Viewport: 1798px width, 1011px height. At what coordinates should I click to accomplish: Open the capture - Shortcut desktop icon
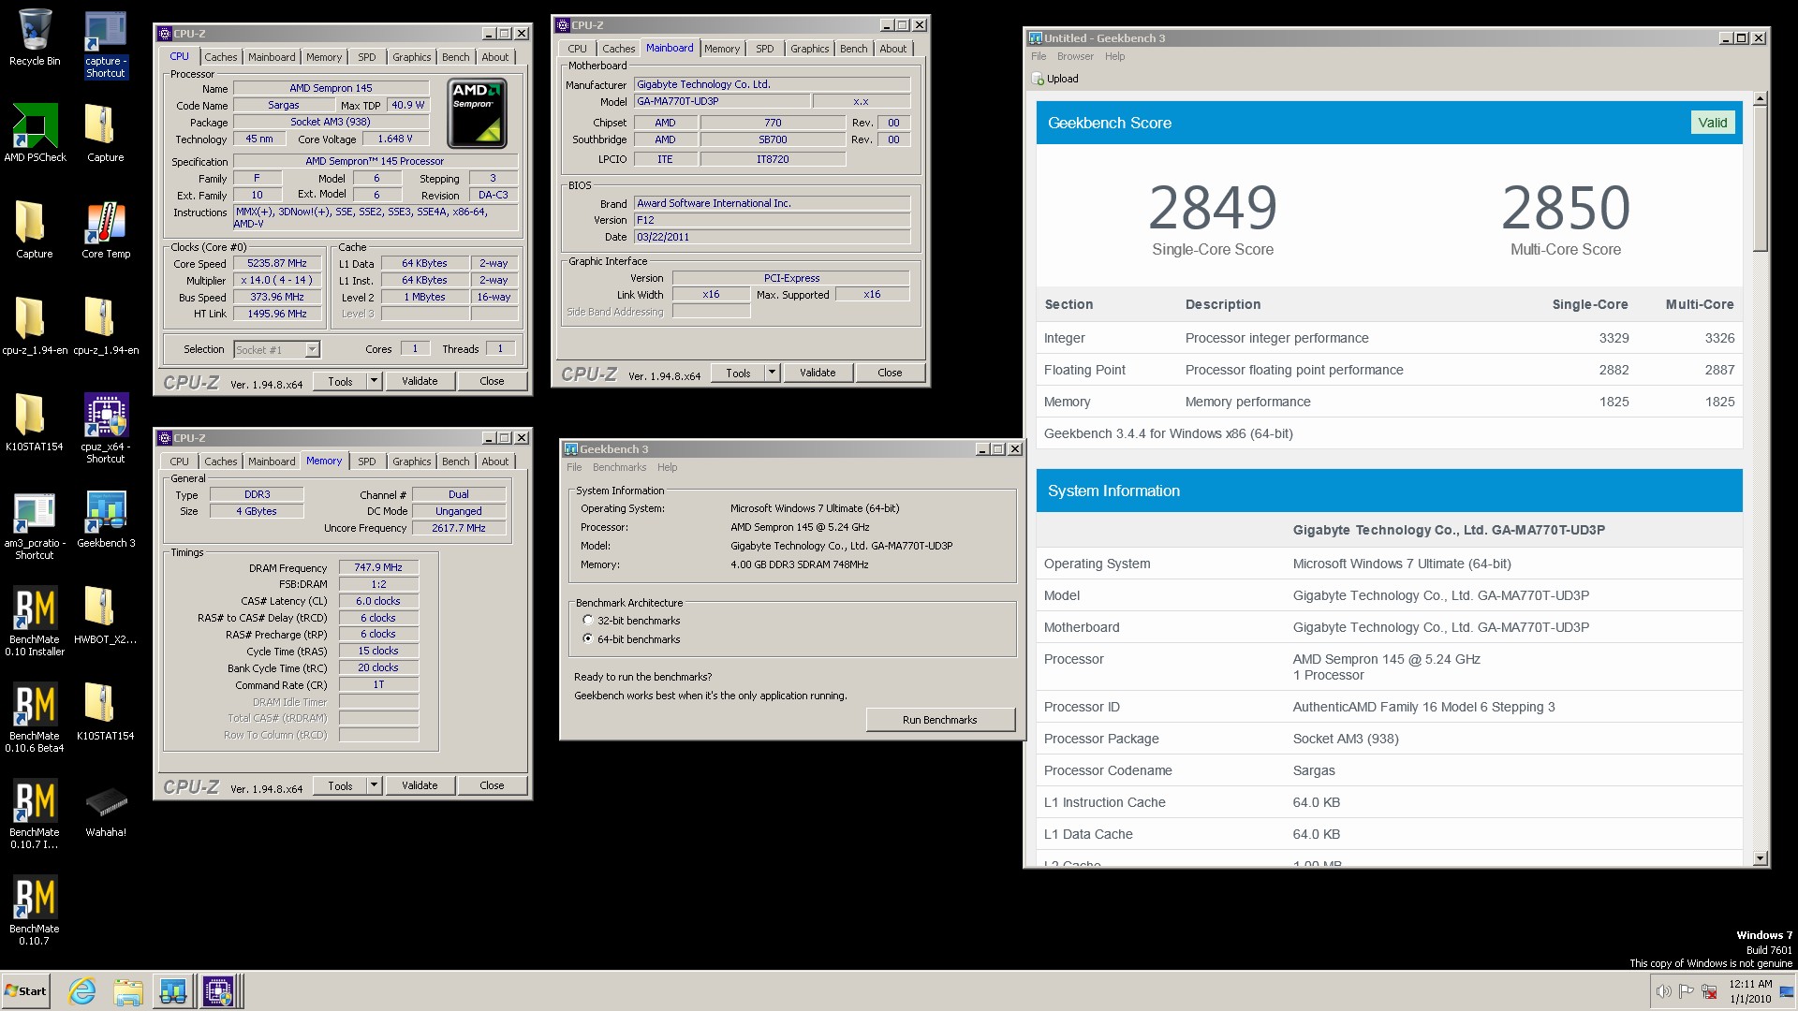pyautogui.click(x=105, y=44)
